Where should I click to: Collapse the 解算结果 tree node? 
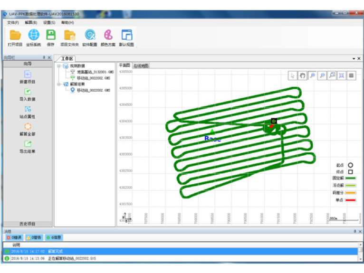58,84
